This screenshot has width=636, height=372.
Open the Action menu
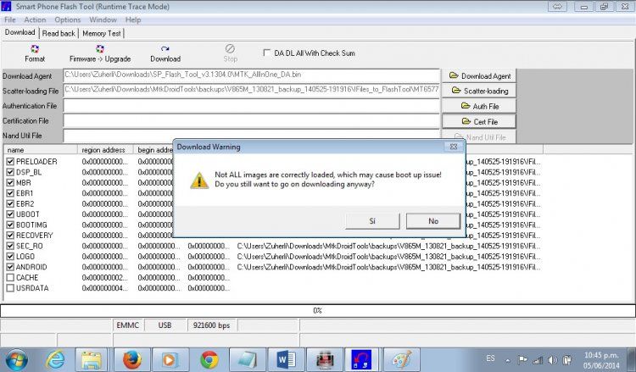click(x=35, y=19)
